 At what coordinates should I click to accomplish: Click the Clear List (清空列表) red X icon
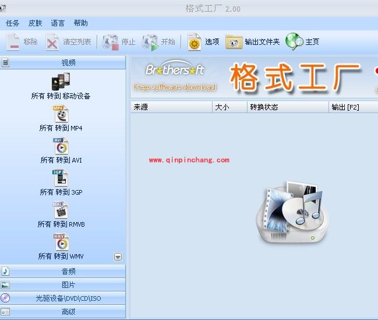coord(52,42)
